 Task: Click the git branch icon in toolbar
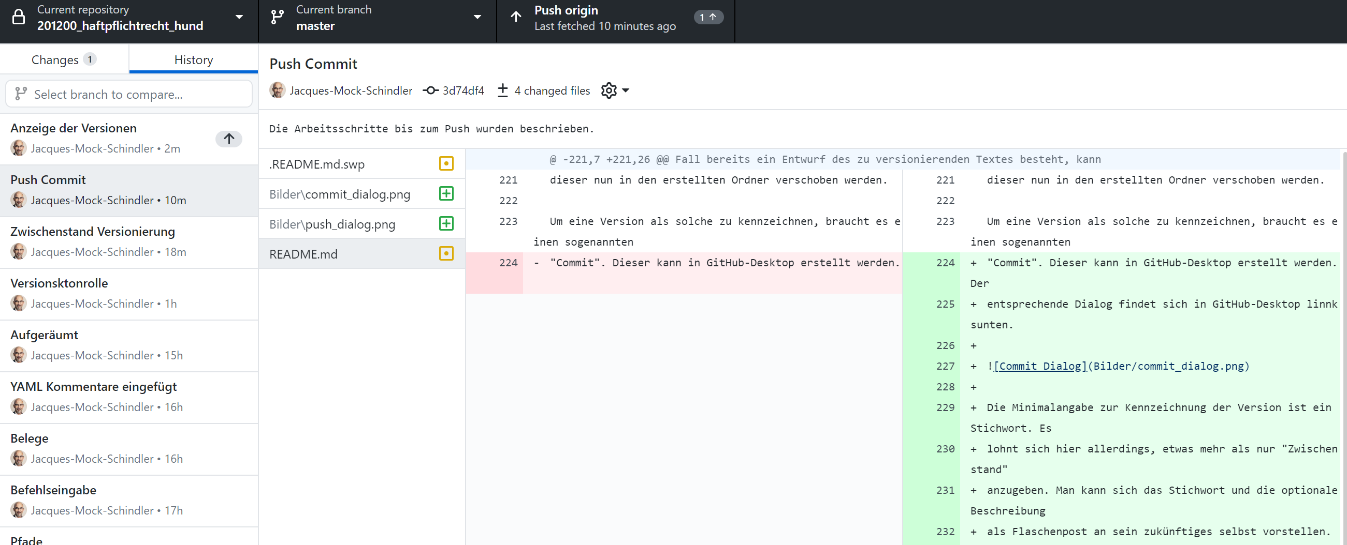(x=277, y=17)
